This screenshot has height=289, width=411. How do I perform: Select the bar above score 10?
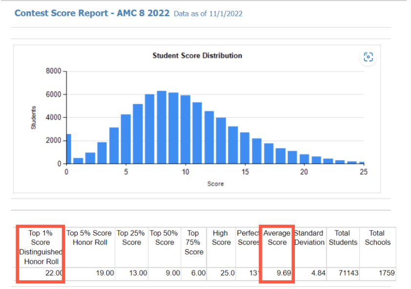(185, 130)
